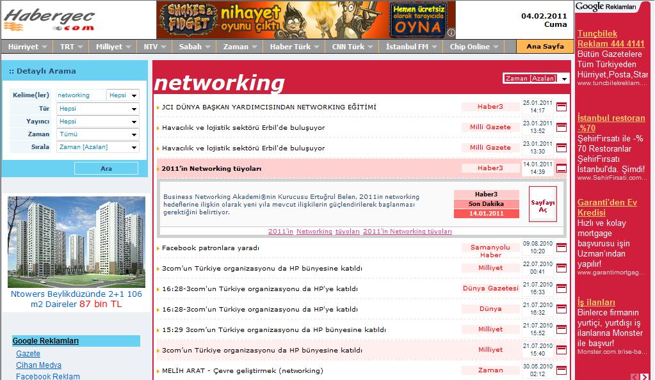Open Garanti'den Ev Kredisi ad link
The image size is (655, 380).
tap(607, 207)
